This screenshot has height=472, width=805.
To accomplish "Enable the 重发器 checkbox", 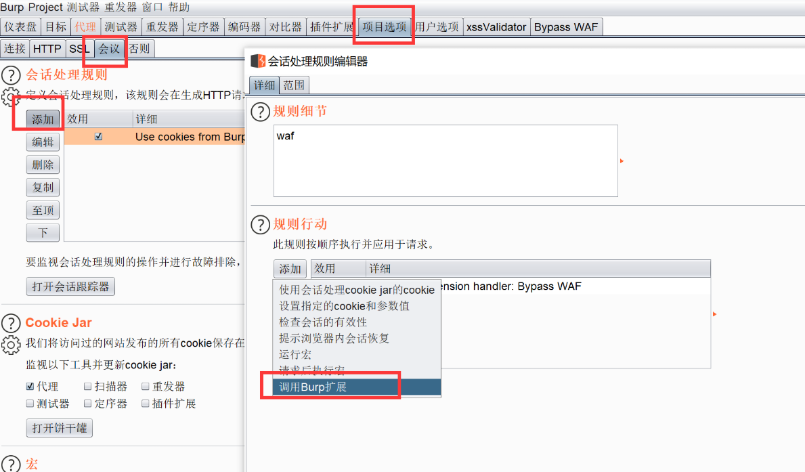I will (146, 386).
